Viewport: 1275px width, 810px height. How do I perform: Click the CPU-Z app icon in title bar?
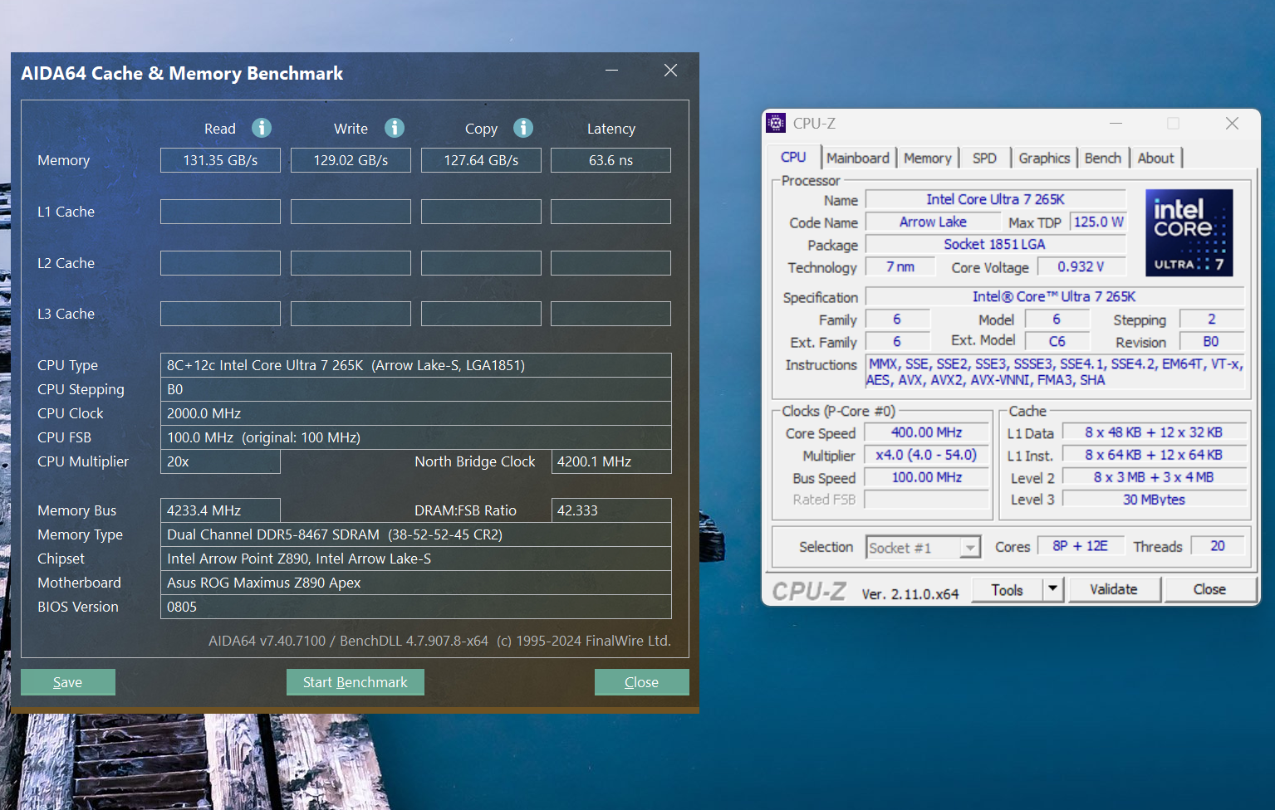[x=776, y=123]
